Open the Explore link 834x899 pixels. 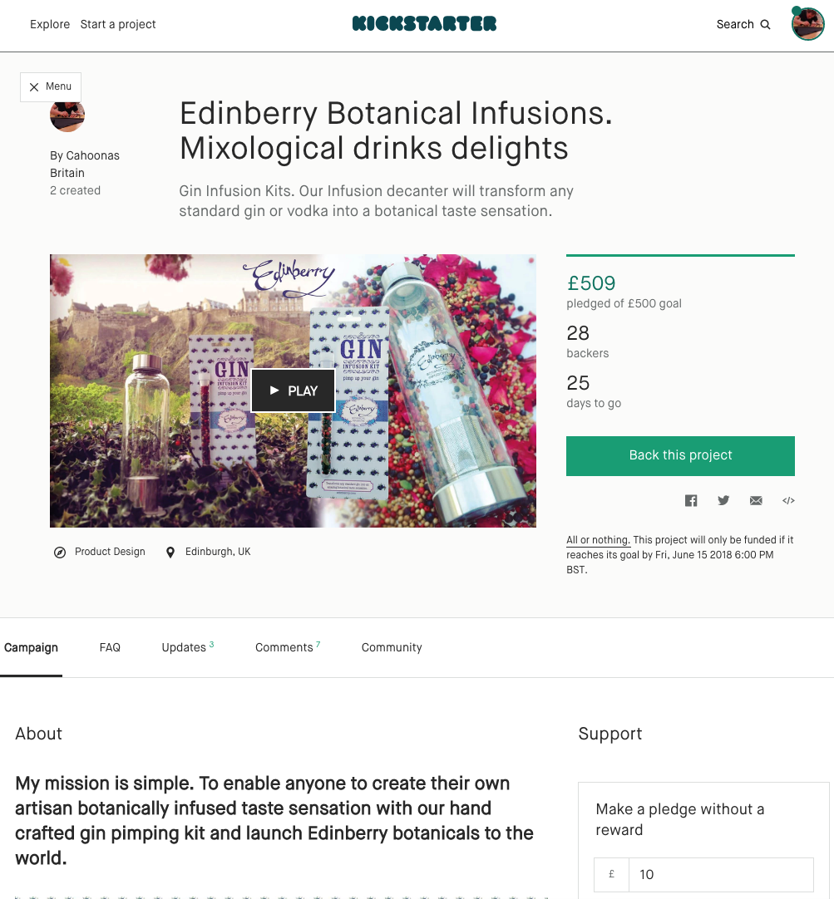(x=50, y=24)
